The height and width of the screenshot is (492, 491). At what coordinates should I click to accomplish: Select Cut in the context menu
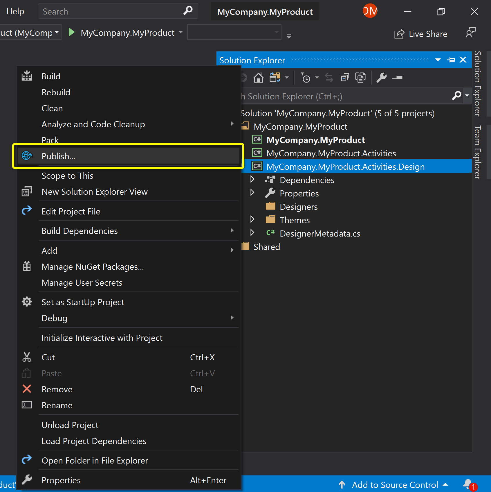[x=129, y=357]
